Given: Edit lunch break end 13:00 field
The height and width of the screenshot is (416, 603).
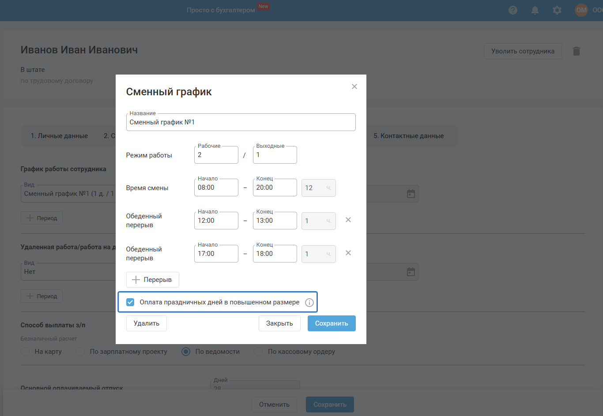Looking at the screenshot, I should [x=275, y=221].
